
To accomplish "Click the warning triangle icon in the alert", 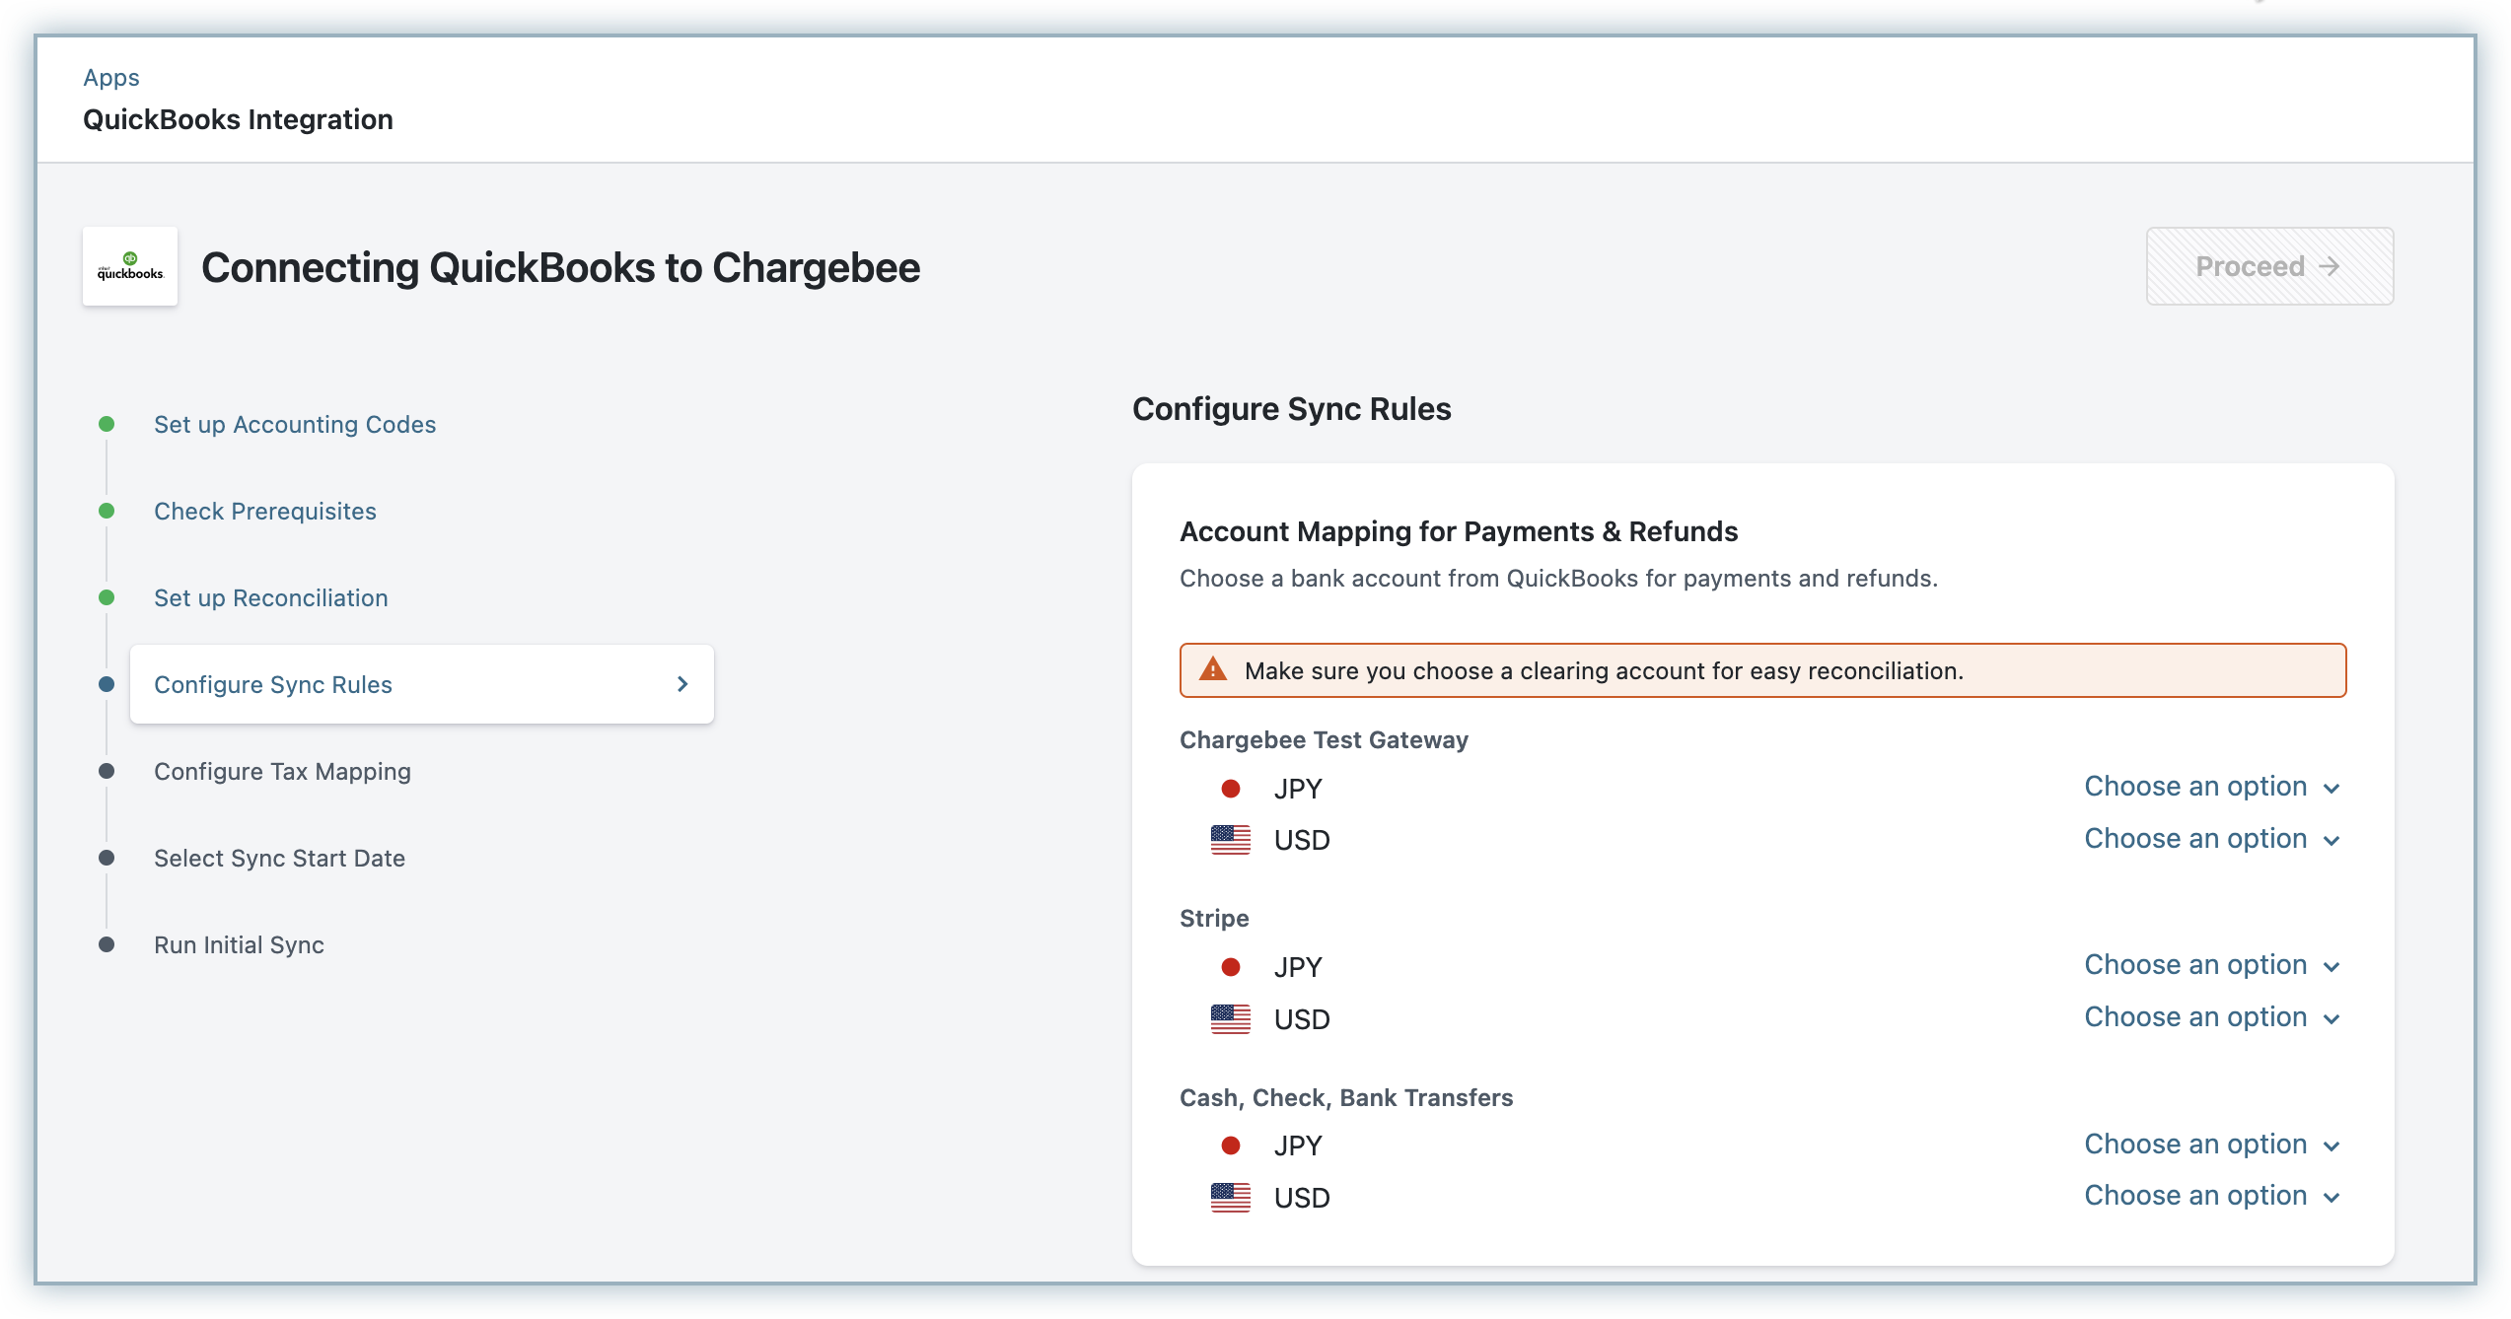I will point(1212,670).
